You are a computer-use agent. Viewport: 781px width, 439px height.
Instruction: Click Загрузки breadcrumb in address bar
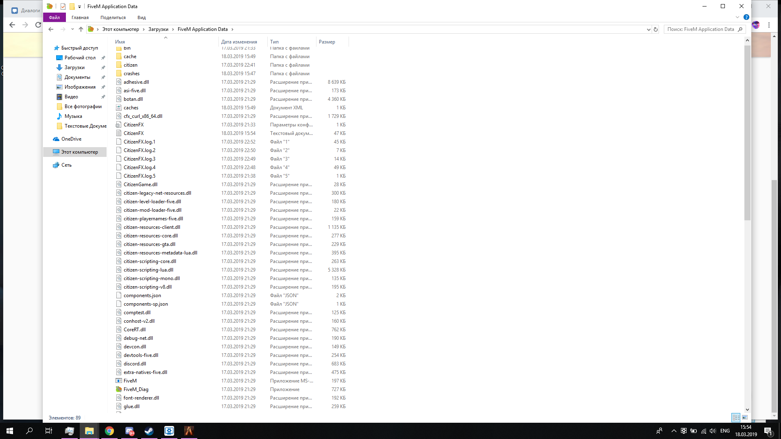[x=158, y=29]
